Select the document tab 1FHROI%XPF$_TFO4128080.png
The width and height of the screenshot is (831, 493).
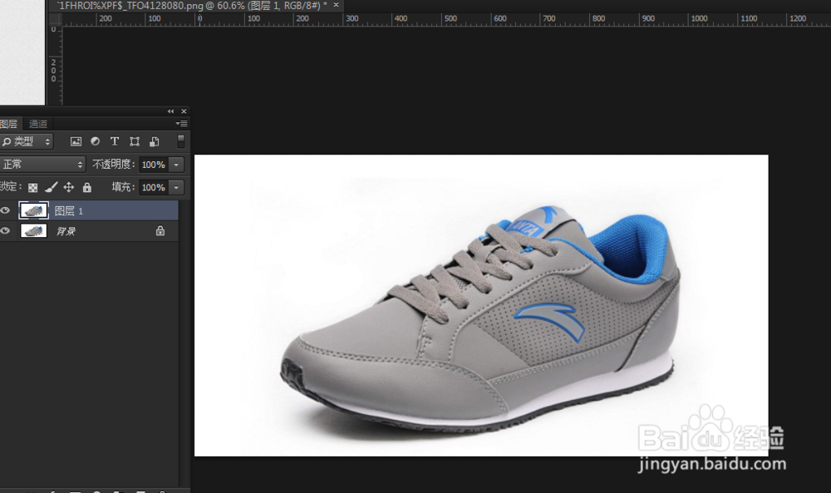tap(191, 5)
